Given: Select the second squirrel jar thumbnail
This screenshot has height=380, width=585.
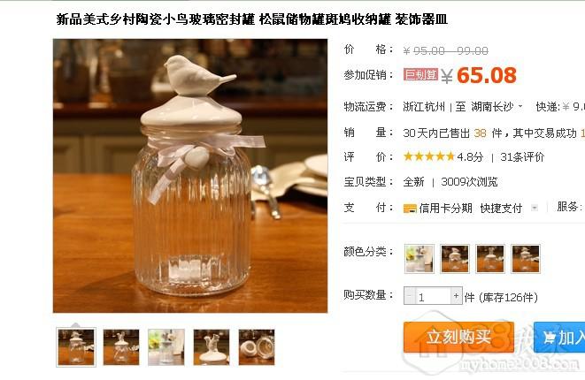Looking at the screenshot, I should tap(121, 346).
